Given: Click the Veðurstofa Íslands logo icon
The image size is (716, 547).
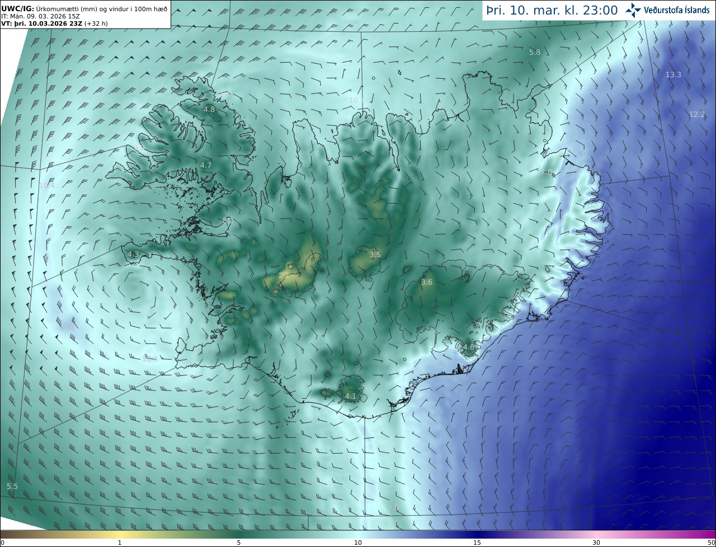Looking at the screenshot, I should click(x=634, y=10).
